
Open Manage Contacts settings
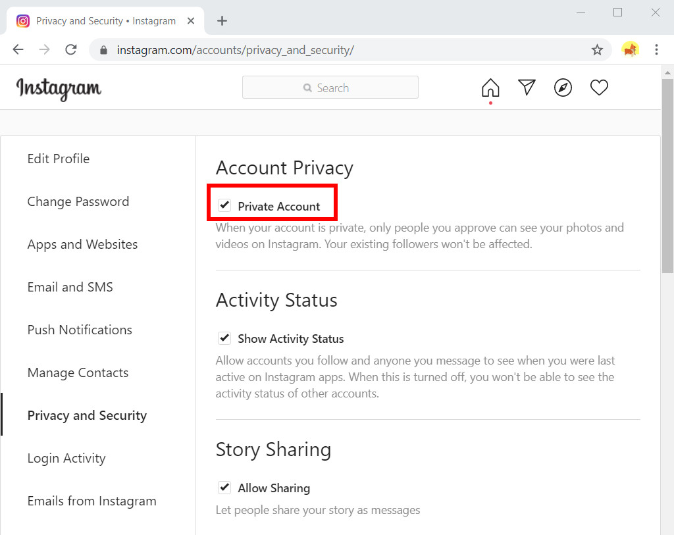(x=78, y=372)
